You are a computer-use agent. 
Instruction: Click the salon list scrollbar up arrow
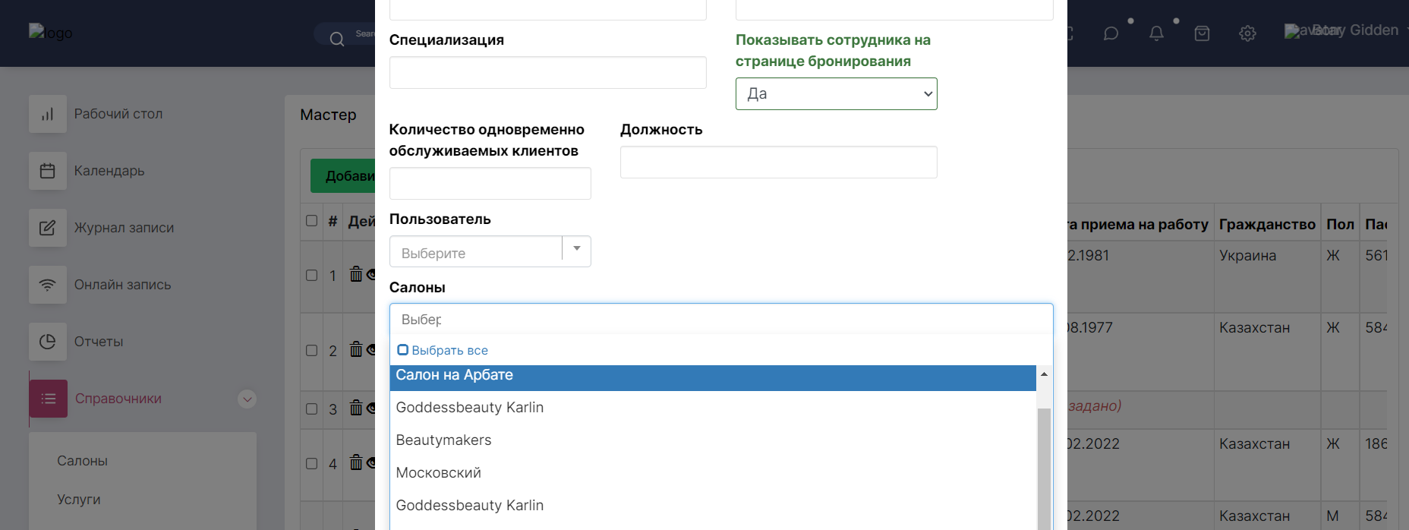point(1044,374)
